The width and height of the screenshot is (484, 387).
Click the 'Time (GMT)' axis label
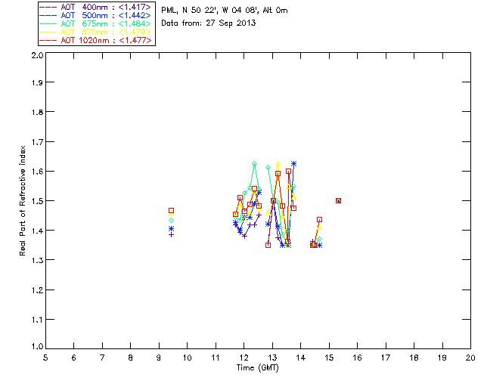(x=257, y=368)
